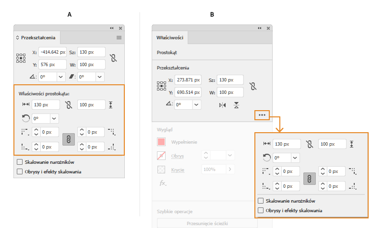Collapse panel A with double-arrow button
Screen dimensions: 384x228
pos(112,28)
